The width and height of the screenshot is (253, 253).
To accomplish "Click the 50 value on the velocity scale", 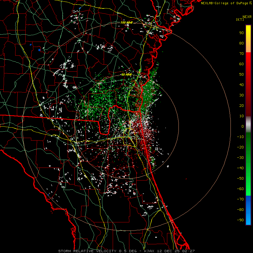I will click(x=241, y=74).
